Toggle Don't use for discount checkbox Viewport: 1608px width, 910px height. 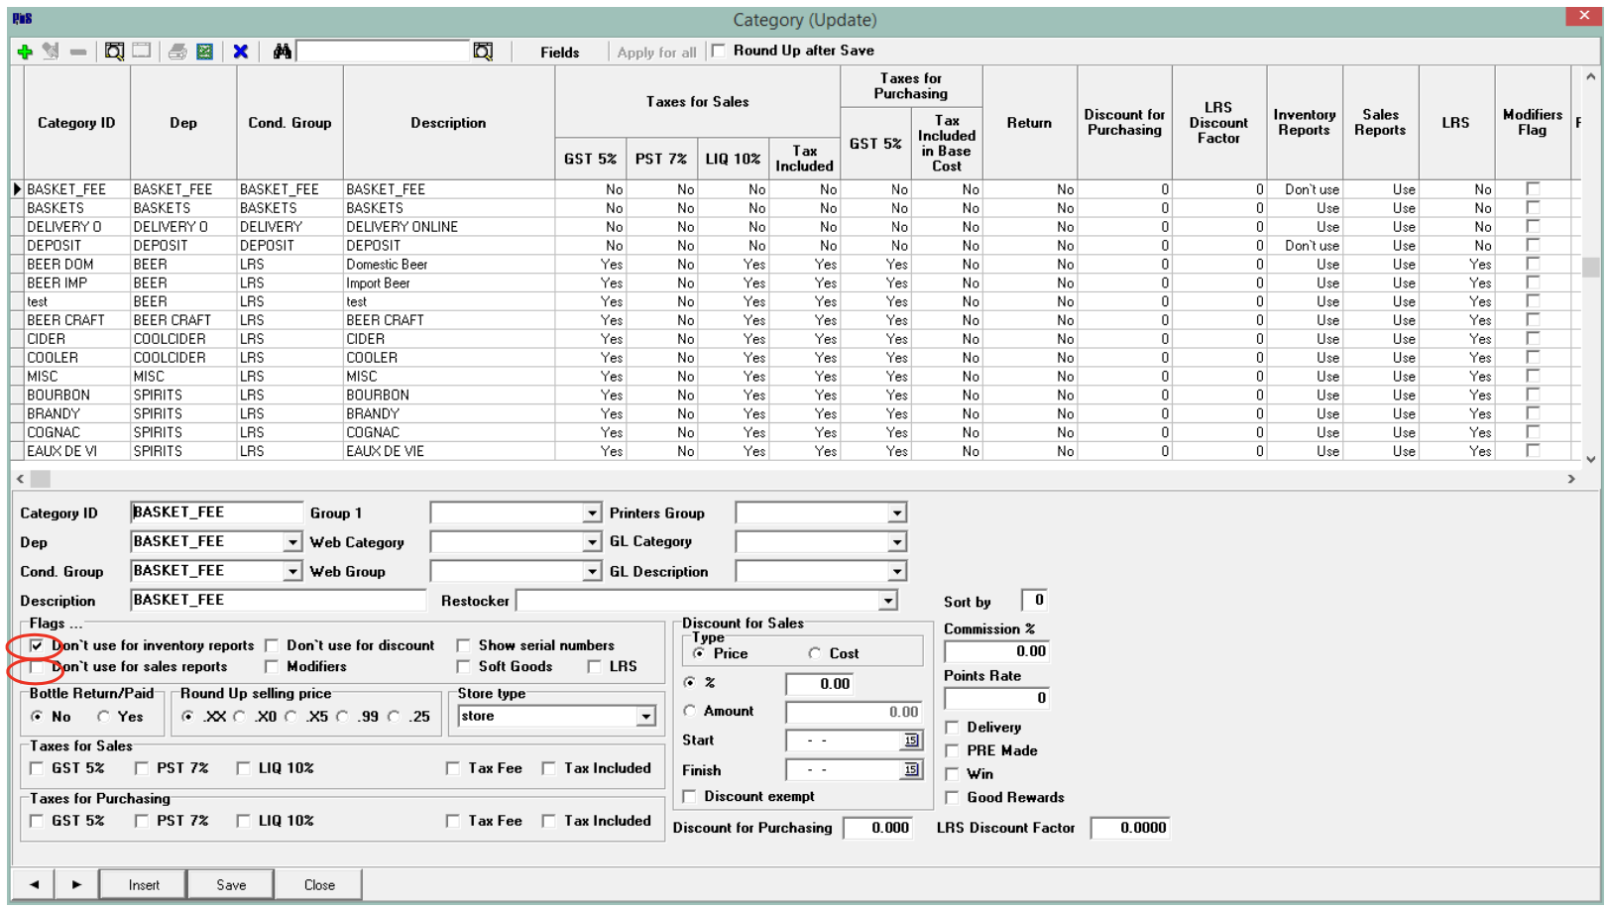[272, 645]
